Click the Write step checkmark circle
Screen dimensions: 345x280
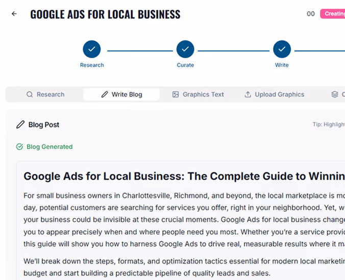click(282, 49)
